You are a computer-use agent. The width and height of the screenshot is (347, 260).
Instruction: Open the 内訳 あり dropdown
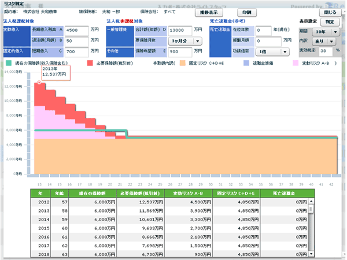pyautogui.click(x=324, y=42)
